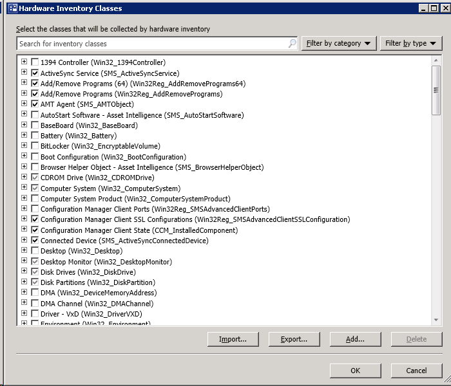Check the Driver - VxD checkbox
The image size is (451, 386).
(35, 314)
